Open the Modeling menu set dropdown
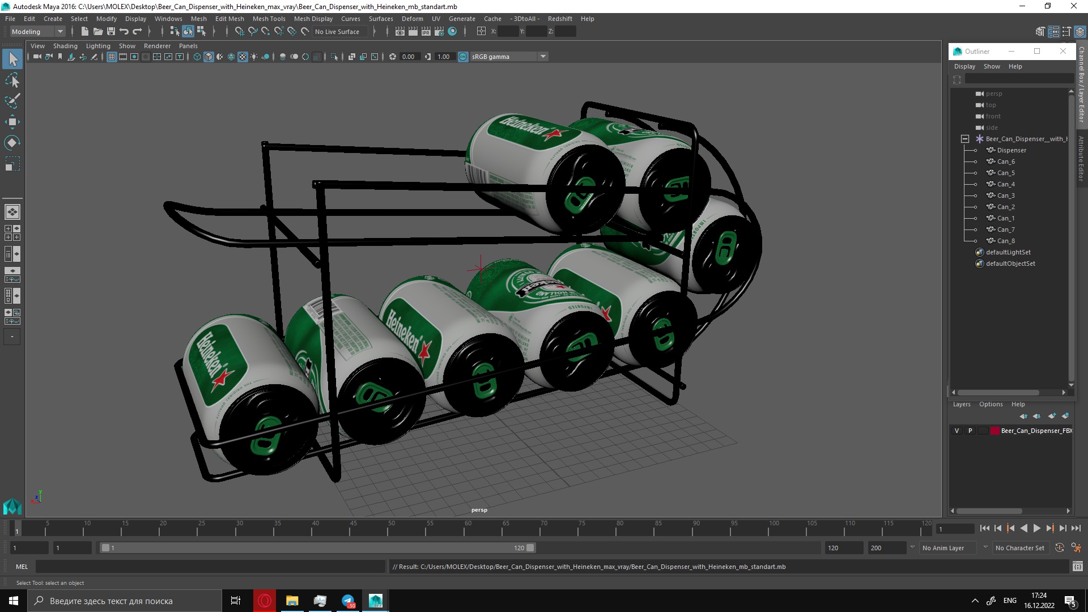1088x612 pixels. pyautogui.click(x=38, y=32)
